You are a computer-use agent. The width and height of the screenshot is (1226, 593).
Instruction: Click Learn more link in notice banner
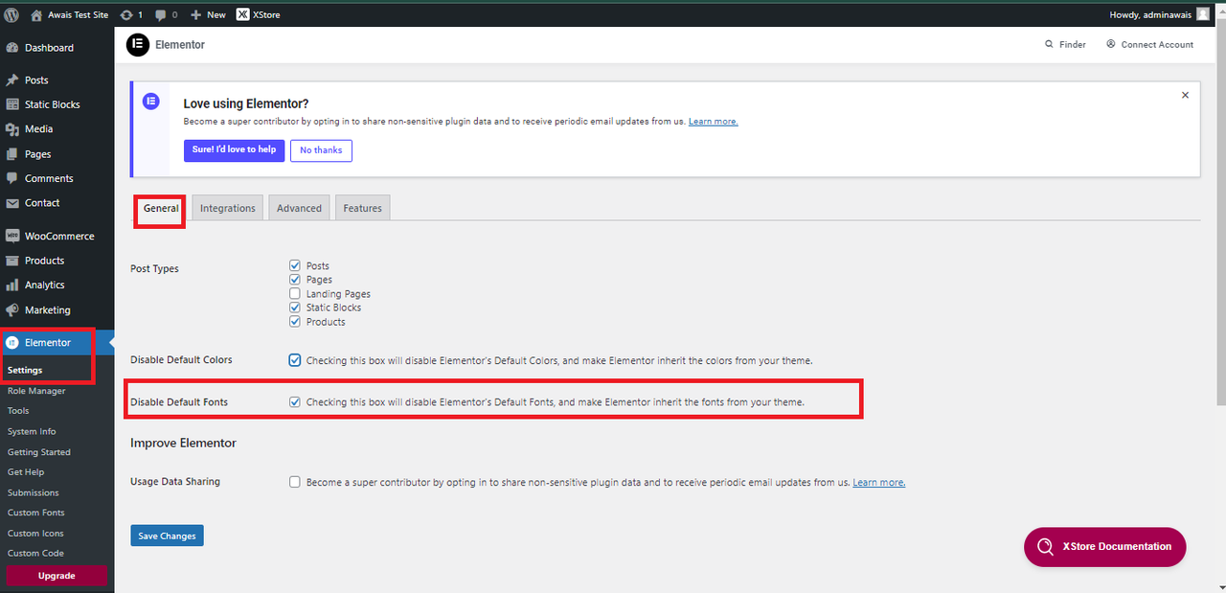[x=713, y=122]
